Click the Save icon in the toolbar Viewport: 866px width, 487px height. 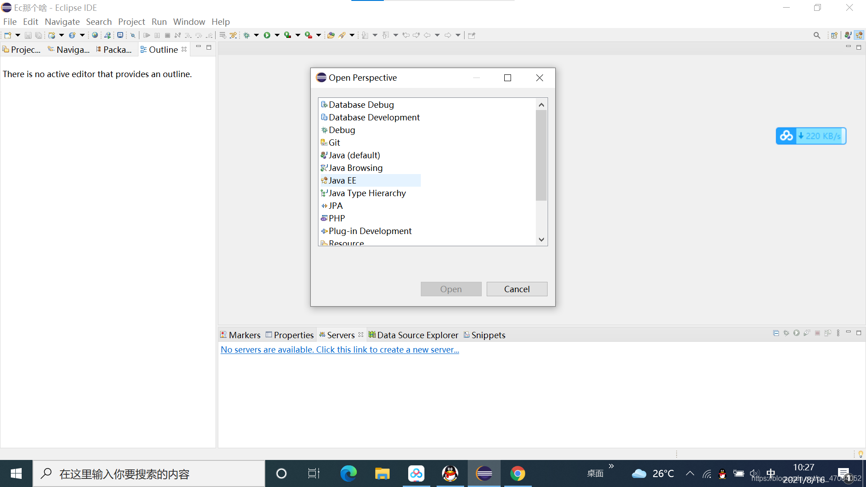tap(28, 35)
